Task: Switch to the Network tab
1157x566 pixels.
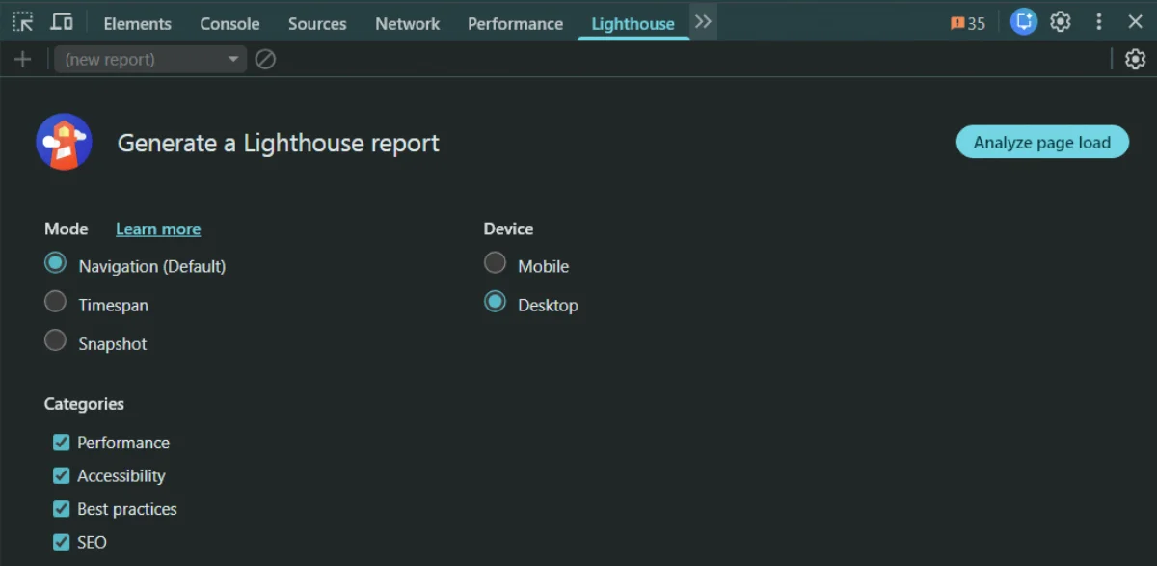Action: [x=407, y=24]
